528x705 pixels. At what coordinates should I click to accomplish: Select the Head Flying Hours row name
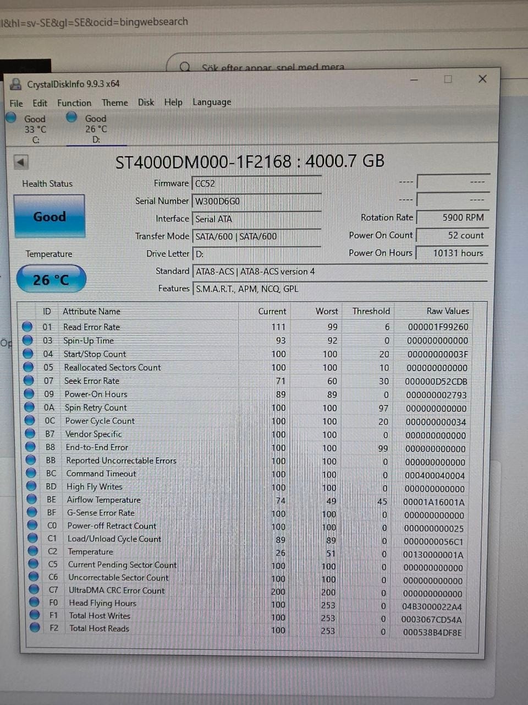click(x=102, y=603)
